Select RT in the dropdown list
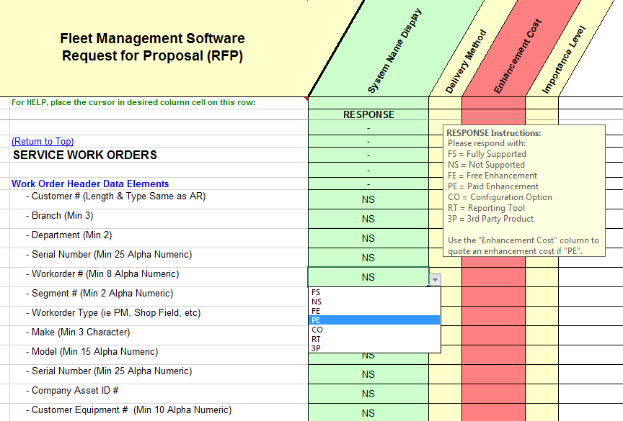The image size is (623, 421). click(x=374, y=339)
